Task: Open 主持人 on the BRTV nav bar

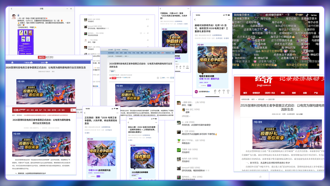Action: point(44,63)
